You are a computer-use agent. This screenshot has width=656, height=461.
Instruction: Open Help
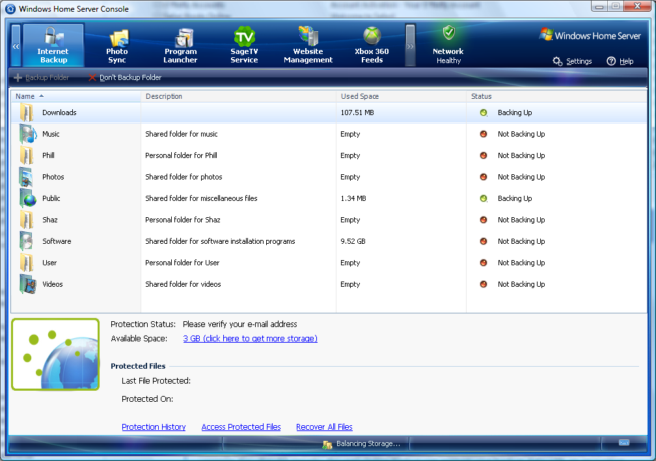click(x=620, y=61)
